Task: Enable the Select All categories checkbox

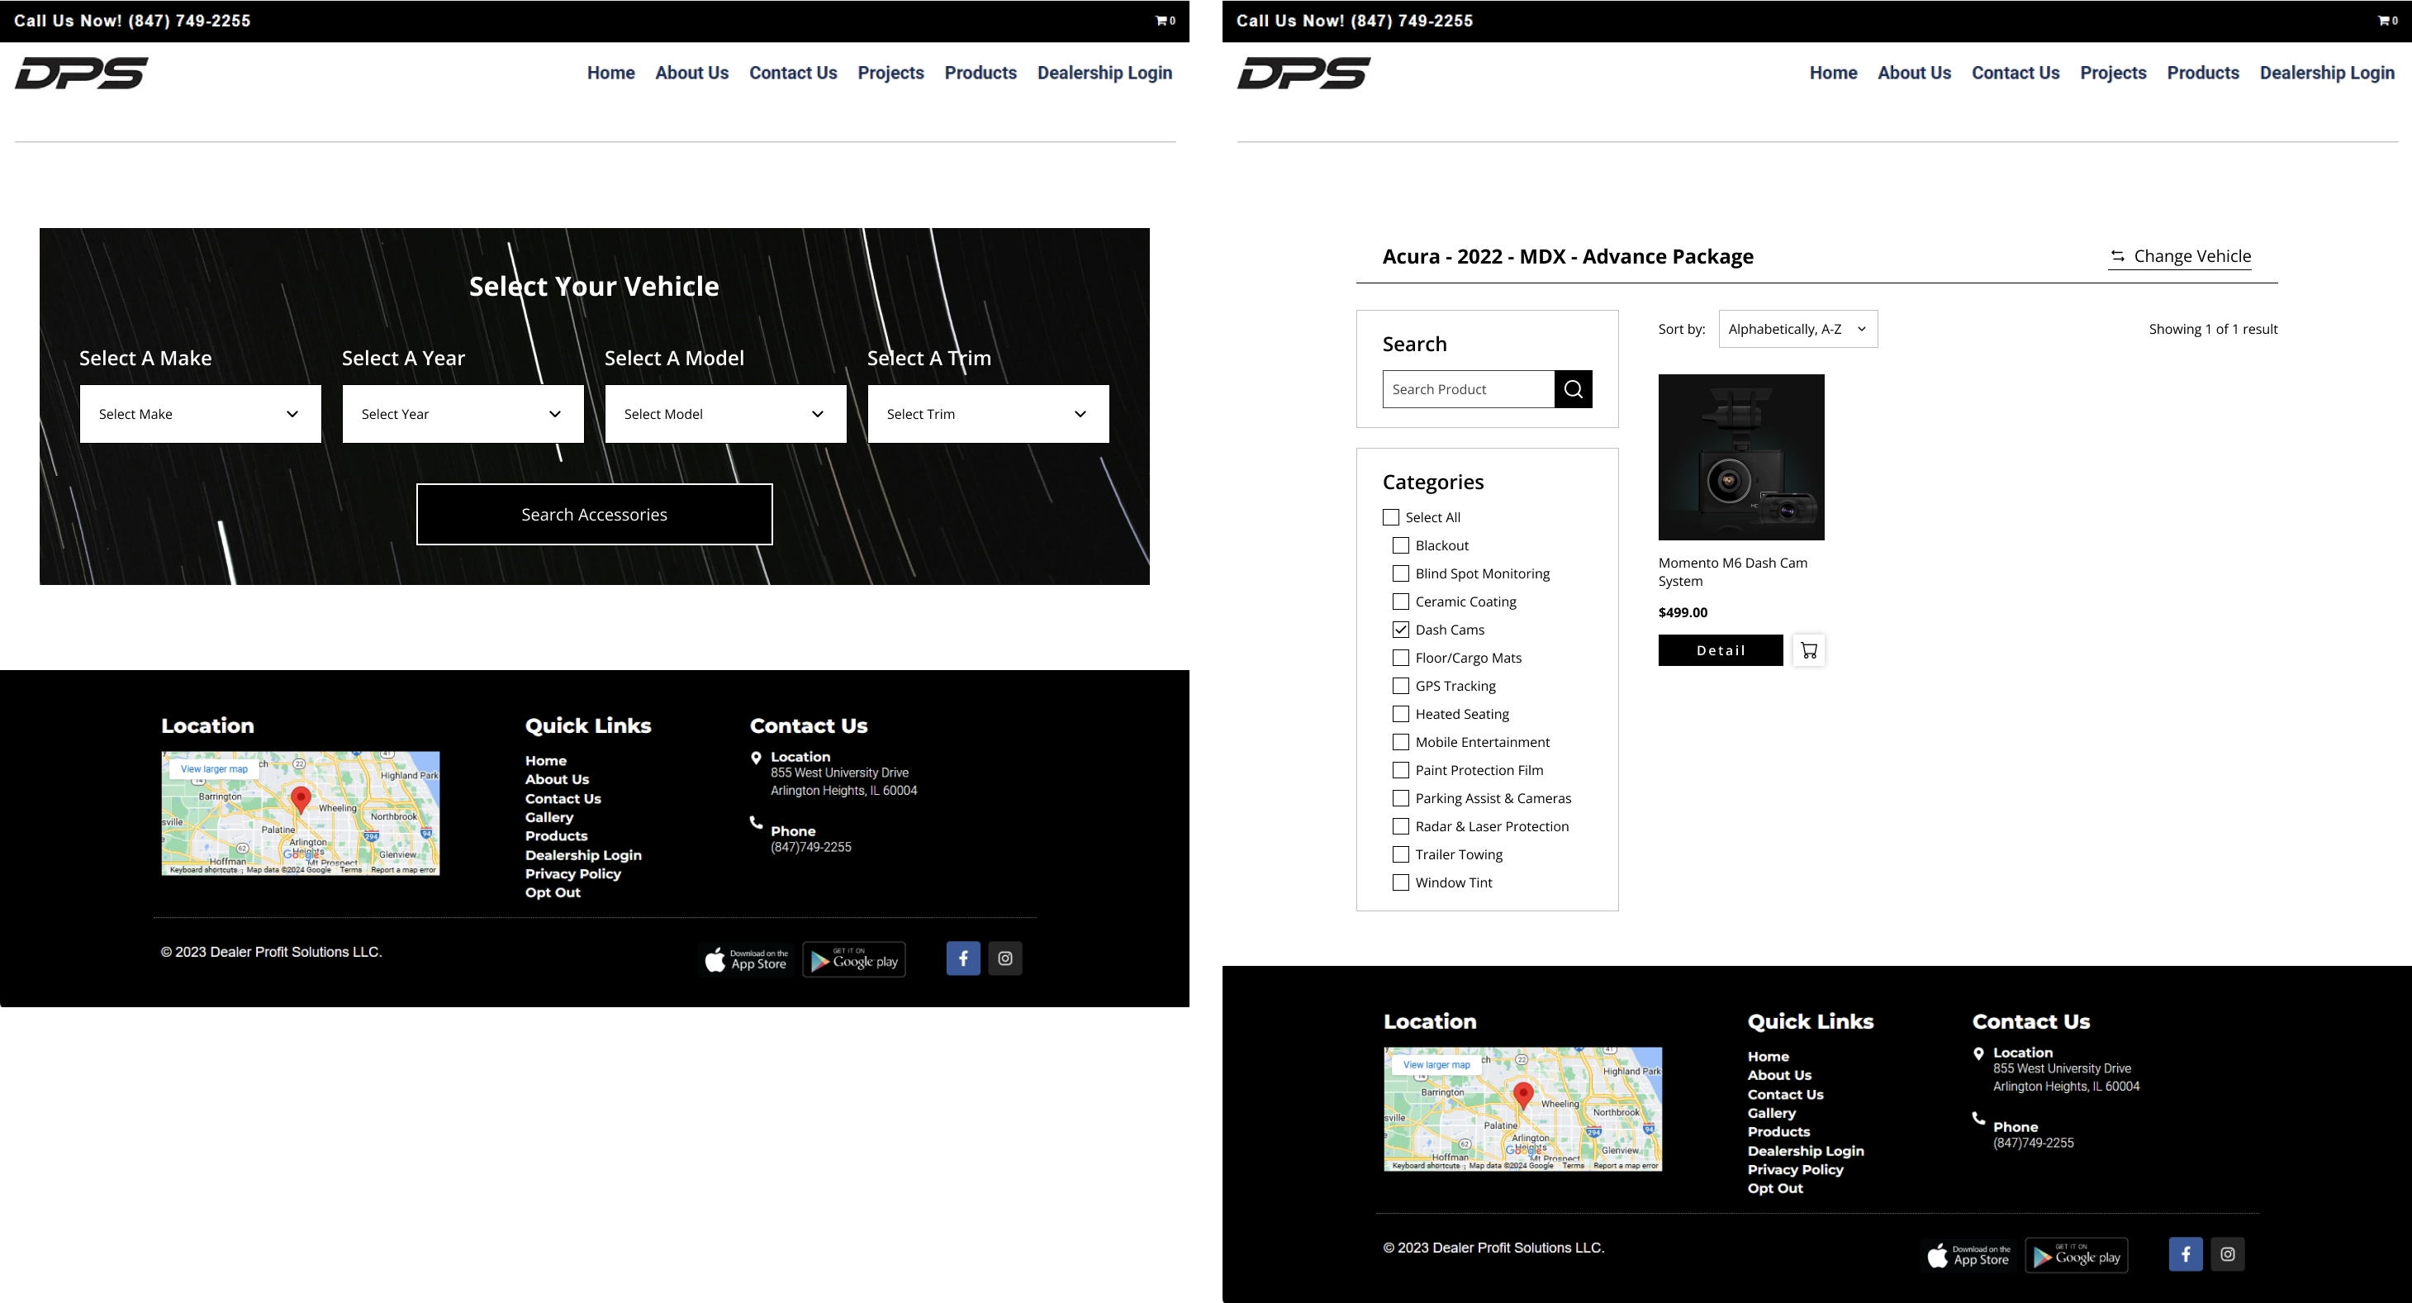Action: tap(1389, 516)
